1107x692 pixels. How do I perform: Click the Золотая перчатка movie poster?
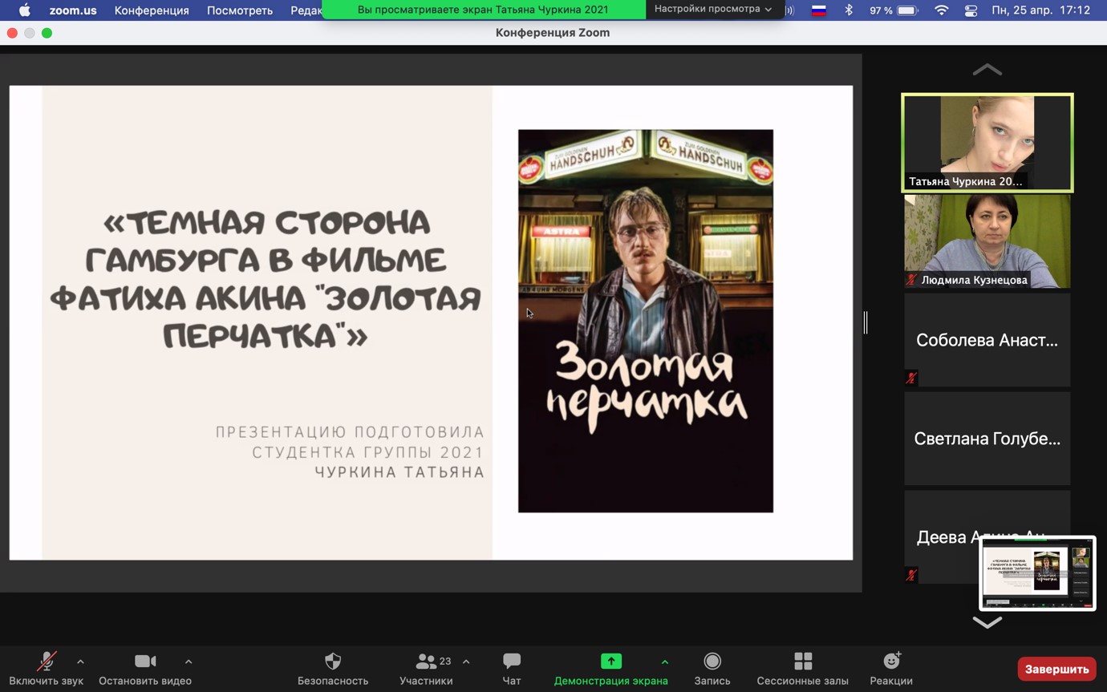point(646,321)
